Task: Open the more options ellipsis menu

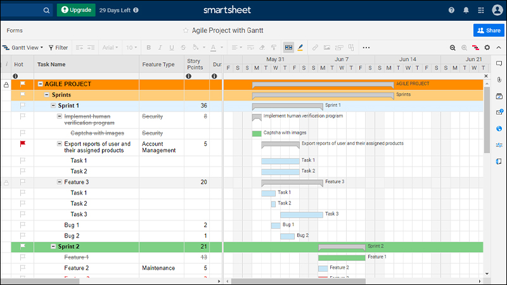Action: pyautogui.click(x=366, y=47)
